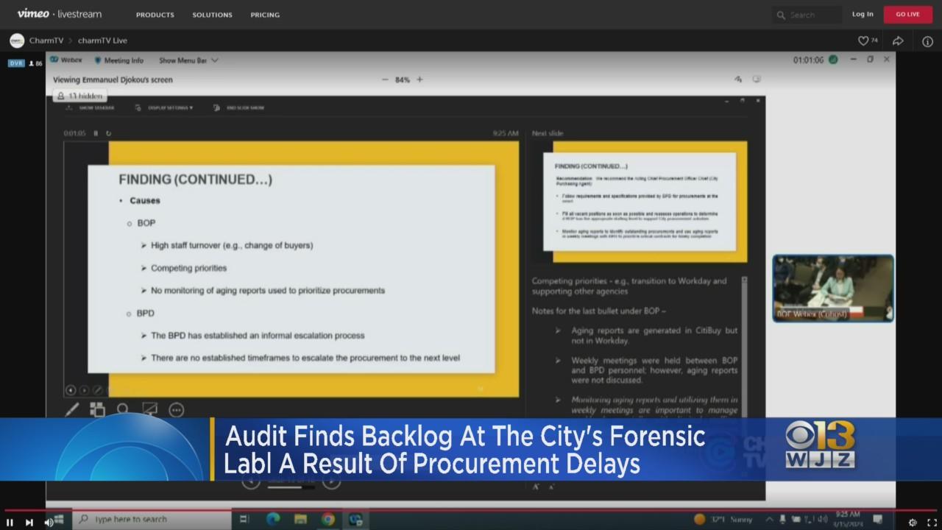
Task: Click the magnifier zoom tool under slide
Action: (x=123, y=409)
